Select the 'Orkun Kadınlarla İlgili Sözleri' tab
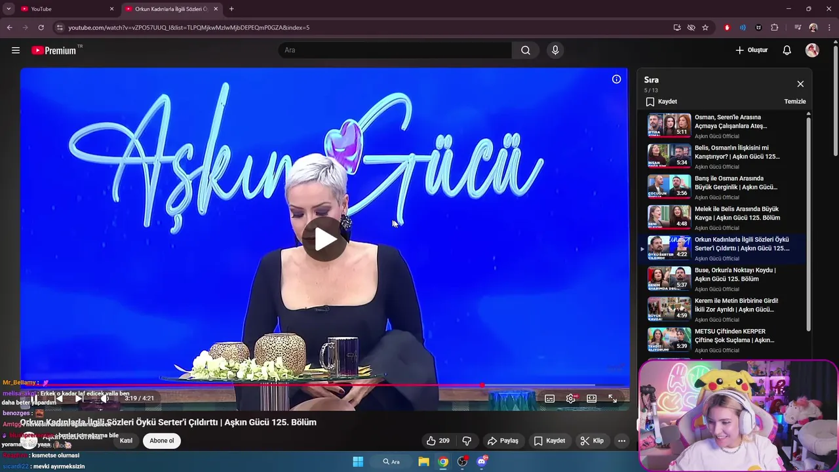The image size is (839, 472). (170, 9)
